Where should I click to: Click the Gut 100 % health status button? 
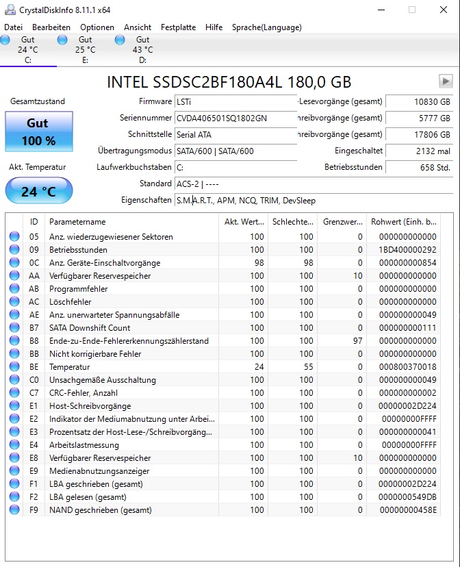(x=38, y=131)
